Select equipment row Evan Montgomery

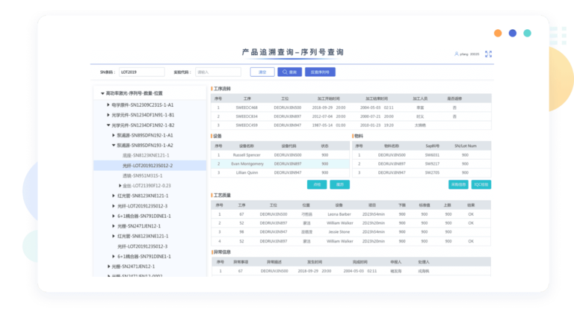(x=280, y=163)
